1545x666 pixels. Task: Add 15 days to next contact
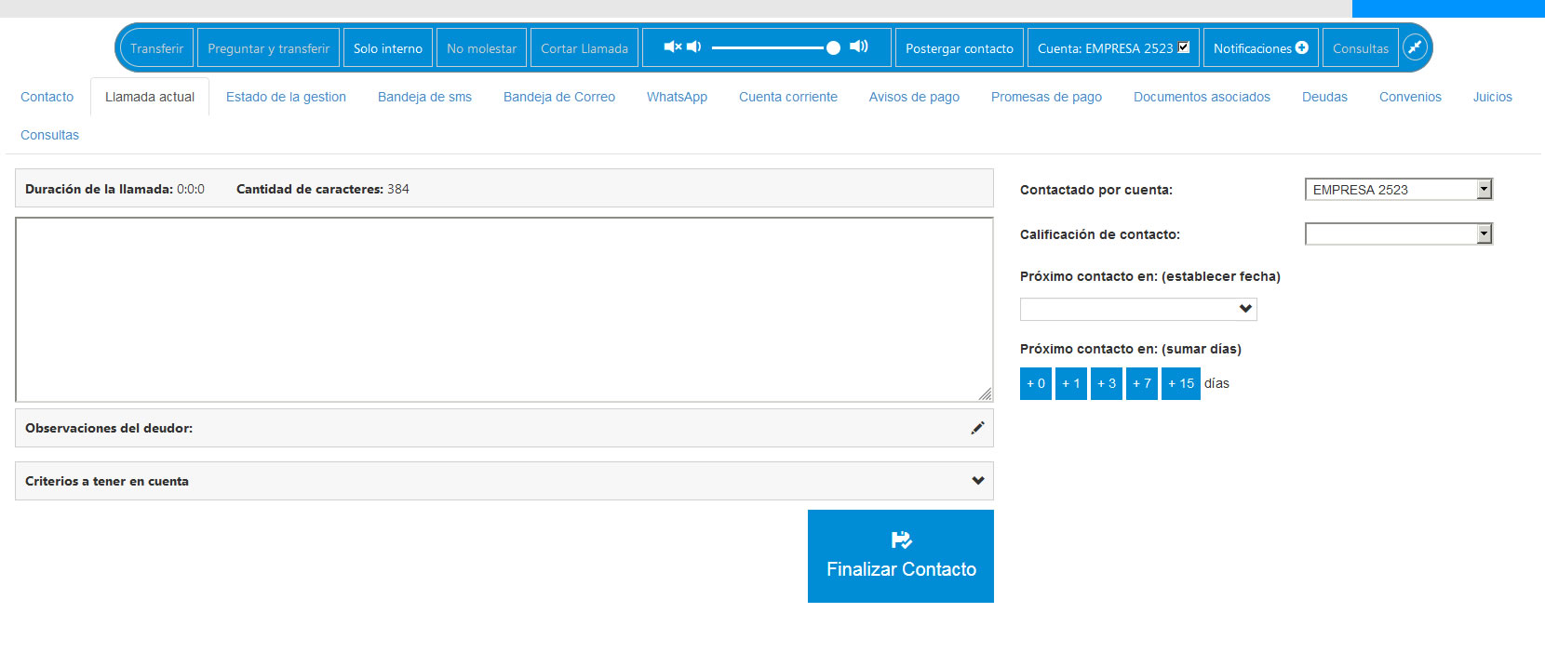1181,383
